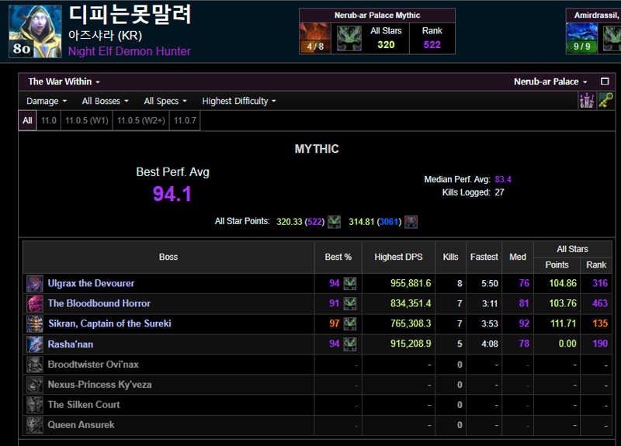Open the All Bosses dropdown
This screenshot has height=446, width=621.
pos(105,102)
